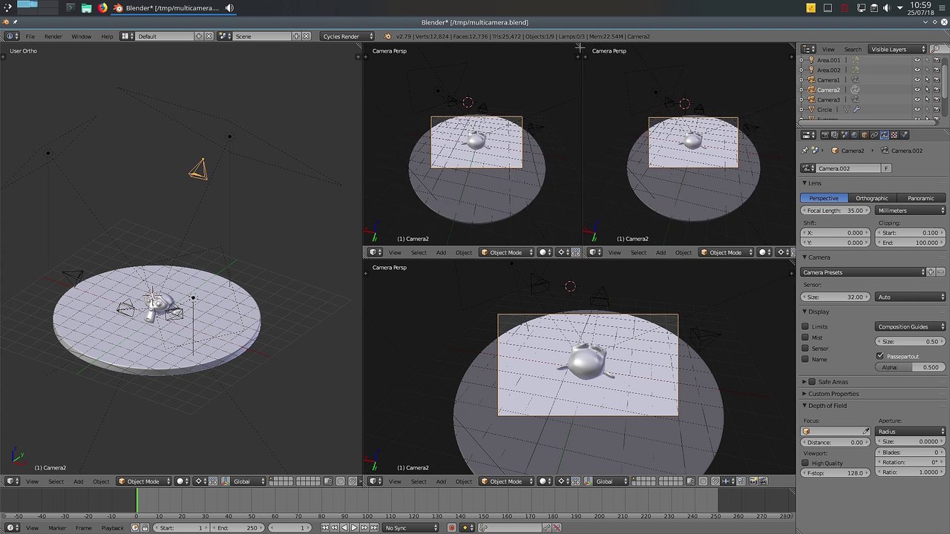This screenshot has height=534, width=950.
Task: Expand the Safe Areas panel
Action: [833, 382]
